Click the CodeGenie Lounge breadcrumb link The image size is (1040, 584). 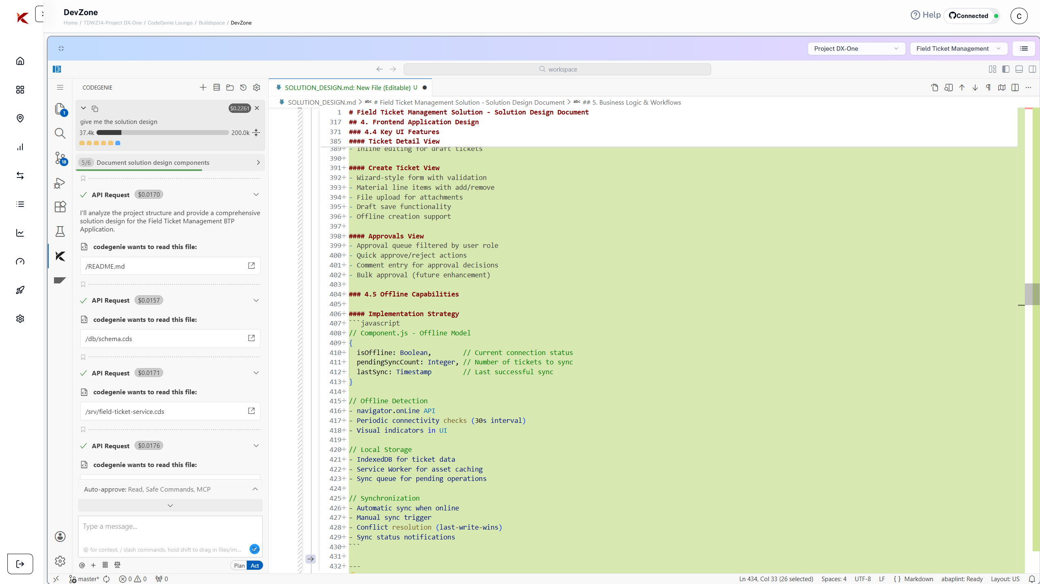(x=170, y=23)
